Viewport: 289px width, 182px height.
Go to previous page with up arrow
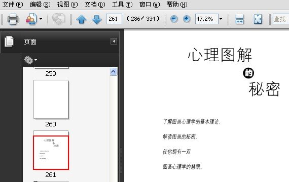82,19
